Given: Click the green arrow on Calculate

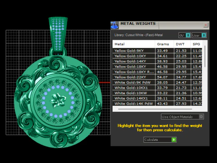Looking at the screenshot, I should point(174,139).
